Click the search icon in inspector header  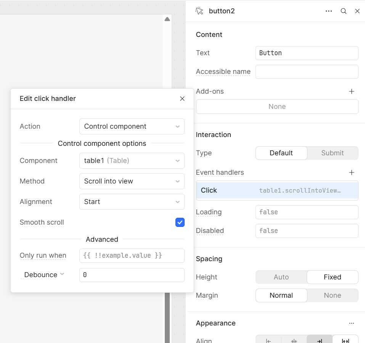[344, 11]
